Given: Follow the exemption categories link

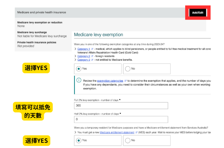Looking at the screenshot, I should 110,81.
